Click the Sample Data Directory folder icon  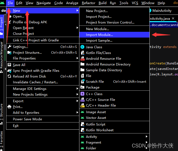(82, 70)
